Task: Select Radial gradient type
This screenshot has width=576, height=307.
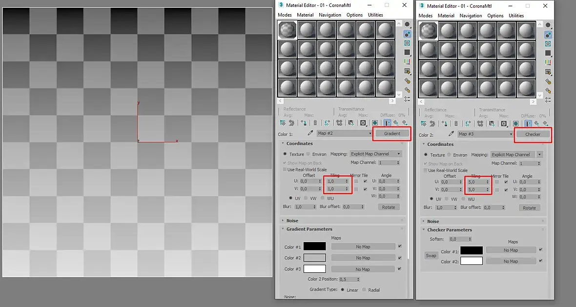Action: [x=364, y=290]
